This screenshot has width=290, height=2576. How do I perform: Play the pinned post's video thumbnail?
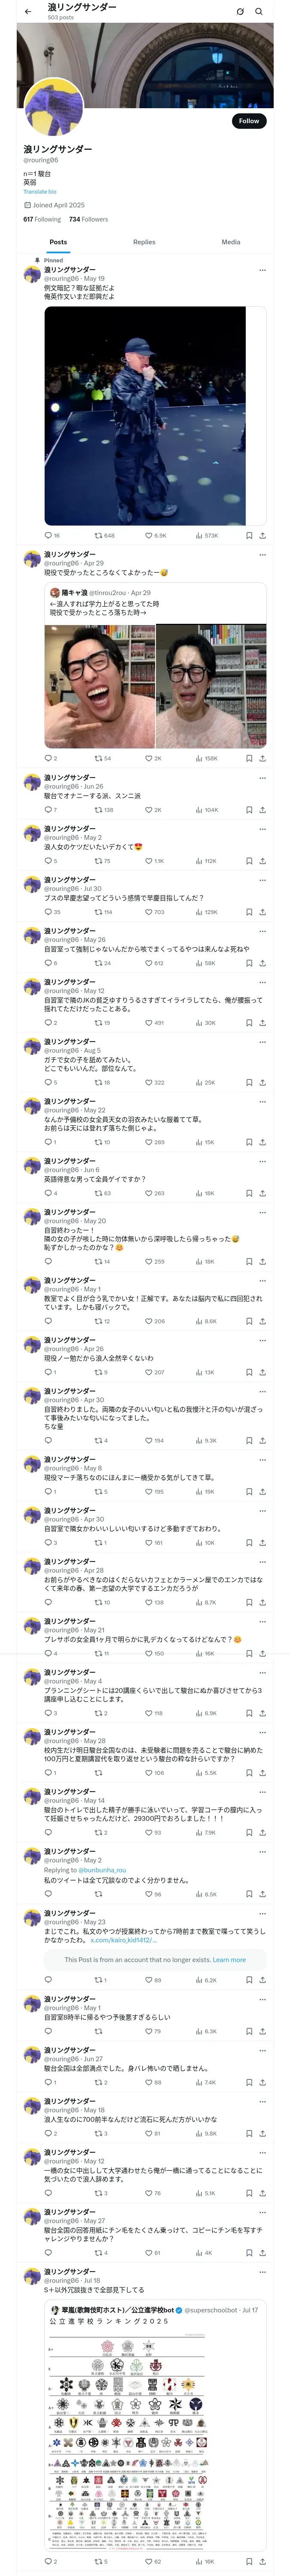pyautogui.click(x=145, y=415)
